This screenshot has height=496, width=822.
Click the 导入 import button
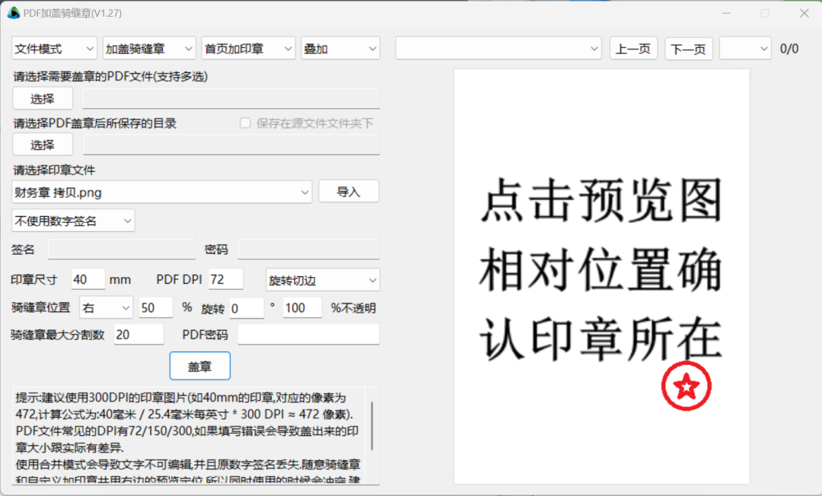(x=349, y=191)
